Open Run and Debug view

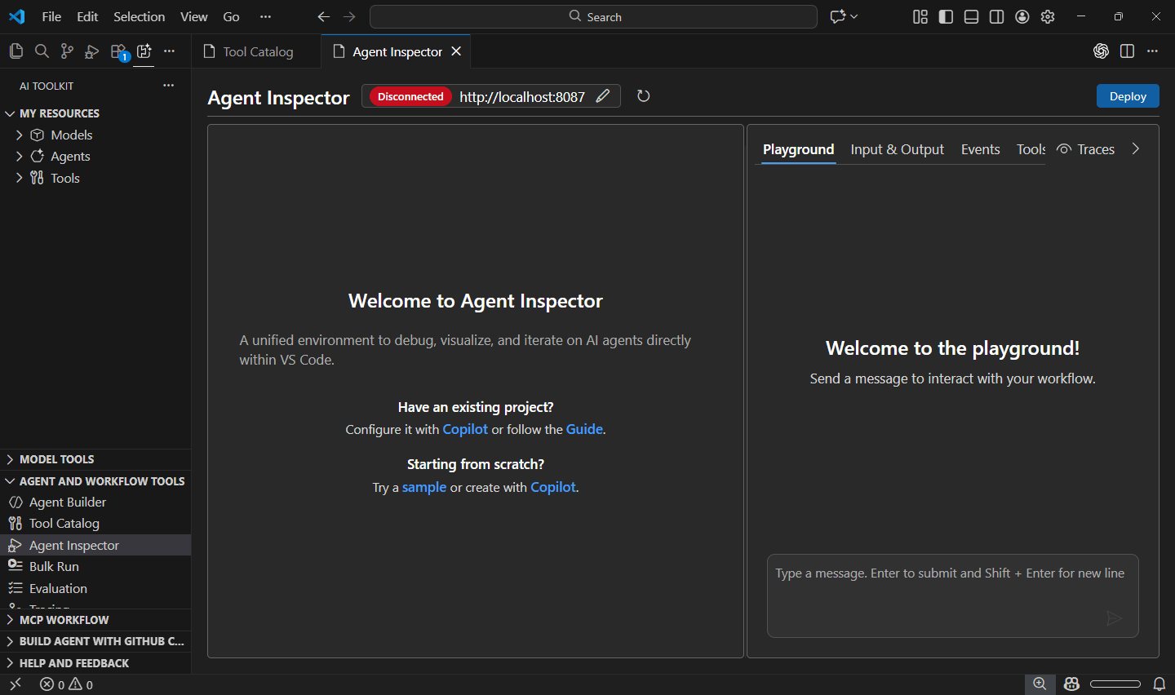coord(91,51)
